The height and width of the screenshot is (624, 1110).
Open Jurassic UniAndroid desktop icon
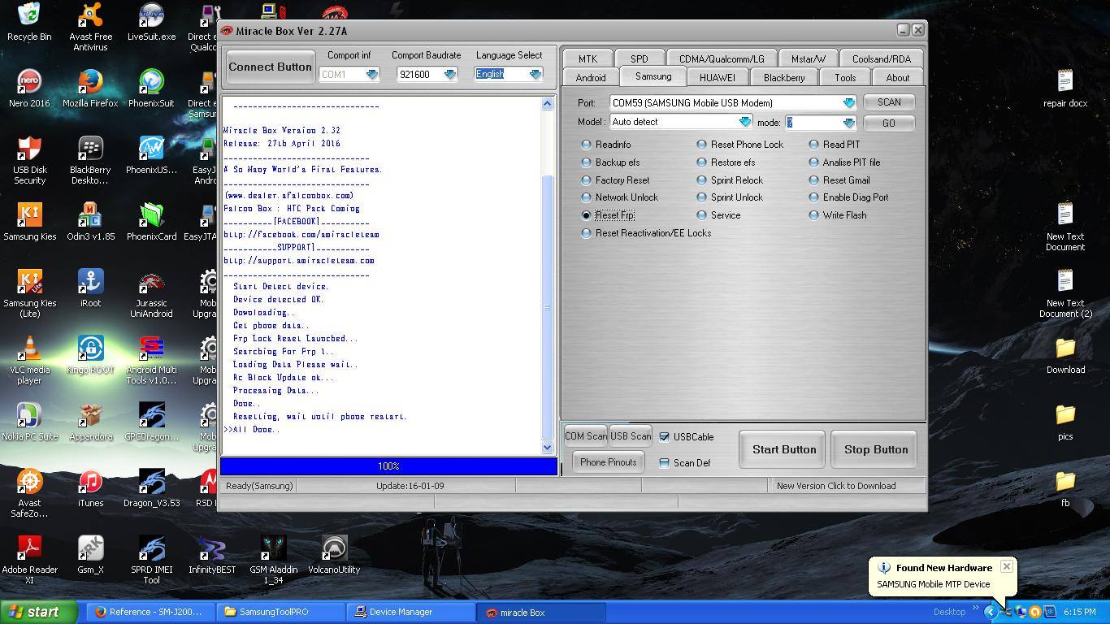coord(151,293)
